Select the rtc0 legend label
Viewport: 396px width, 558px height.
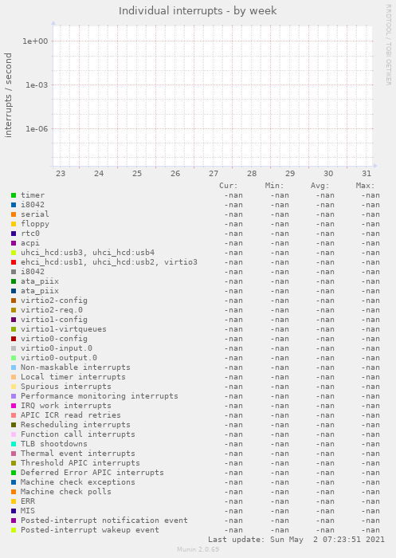pos(30,234)
